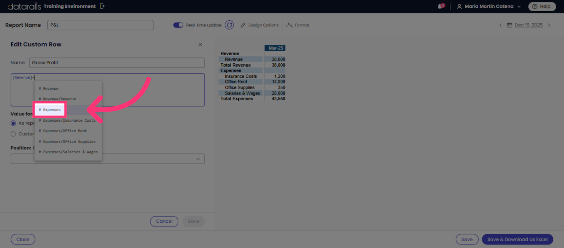The image size is (564, 248).
Task: Click the refresh report circular arrow icon
Action: click(229, 25)
